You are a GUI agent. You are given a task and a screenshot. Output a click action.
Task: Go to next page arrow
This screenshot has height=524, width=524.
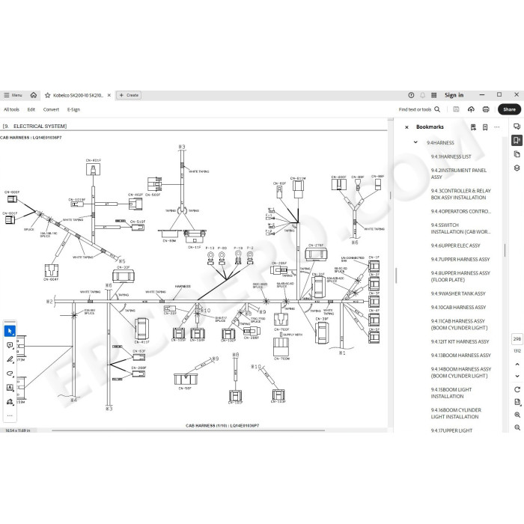click(517, 376)
